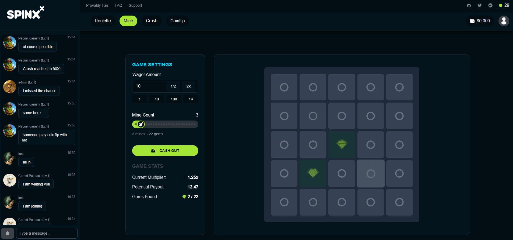Click the Mine Count slider bomb handle
The height and width of the screenshot is (240, 513).
click(141, 124)
